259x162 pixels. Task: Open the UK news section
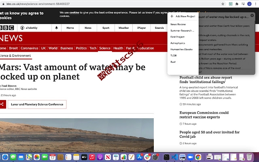(43, 48)
